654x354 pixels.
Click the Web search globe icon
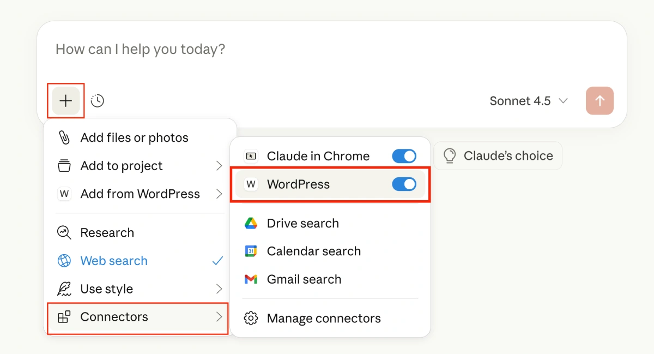tap(64, 261)
